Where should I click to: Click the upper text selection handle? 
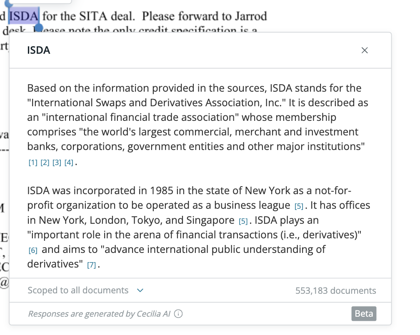[8, 3]
